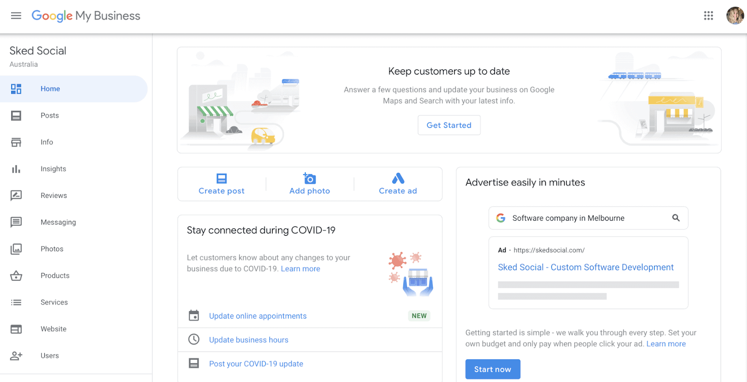Open Update business hours link
The image size is (747, 382).
(x=249, y=340)
